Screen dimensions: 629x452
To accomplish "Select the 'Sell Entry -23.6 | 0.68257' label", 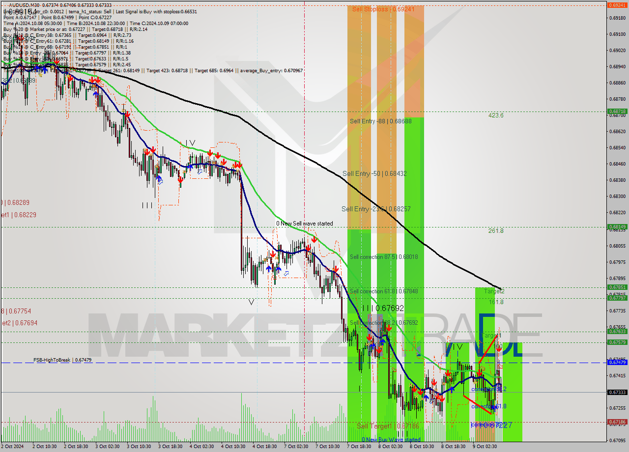I will click(376, 209).
